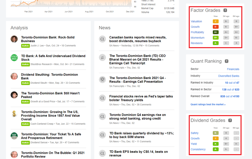Click alpha icon beside TD Bank EPS beats

(x=103, y=153)
